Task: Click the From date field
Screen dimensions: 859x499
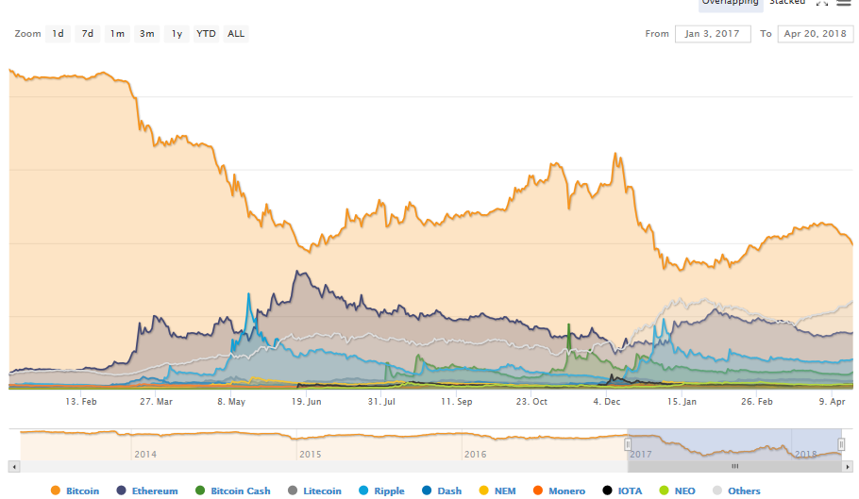Action: tap(713, 34)
